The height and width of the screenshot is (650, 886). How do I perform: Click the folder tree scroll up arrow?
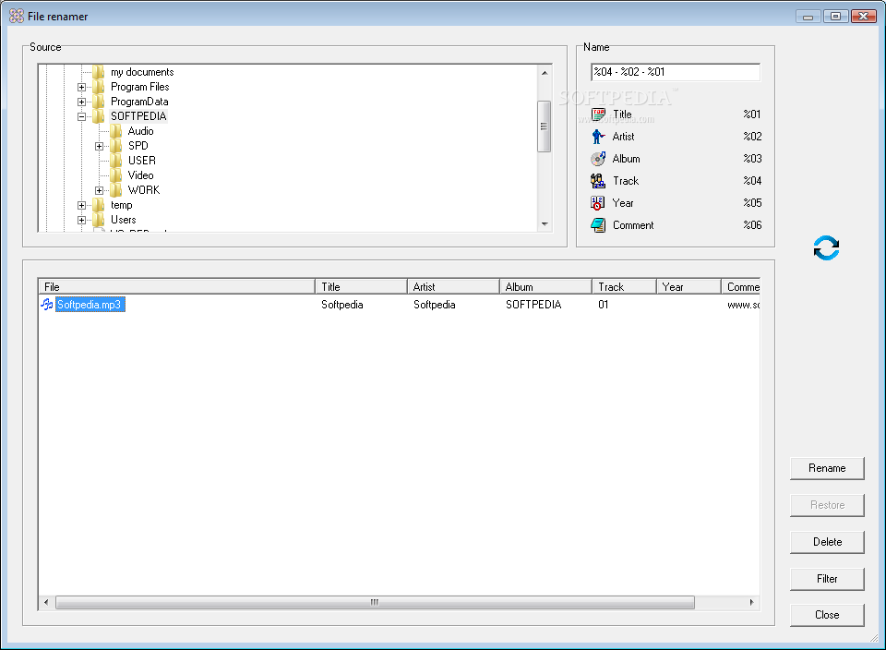pyautogui.click(x=545, y=72)
